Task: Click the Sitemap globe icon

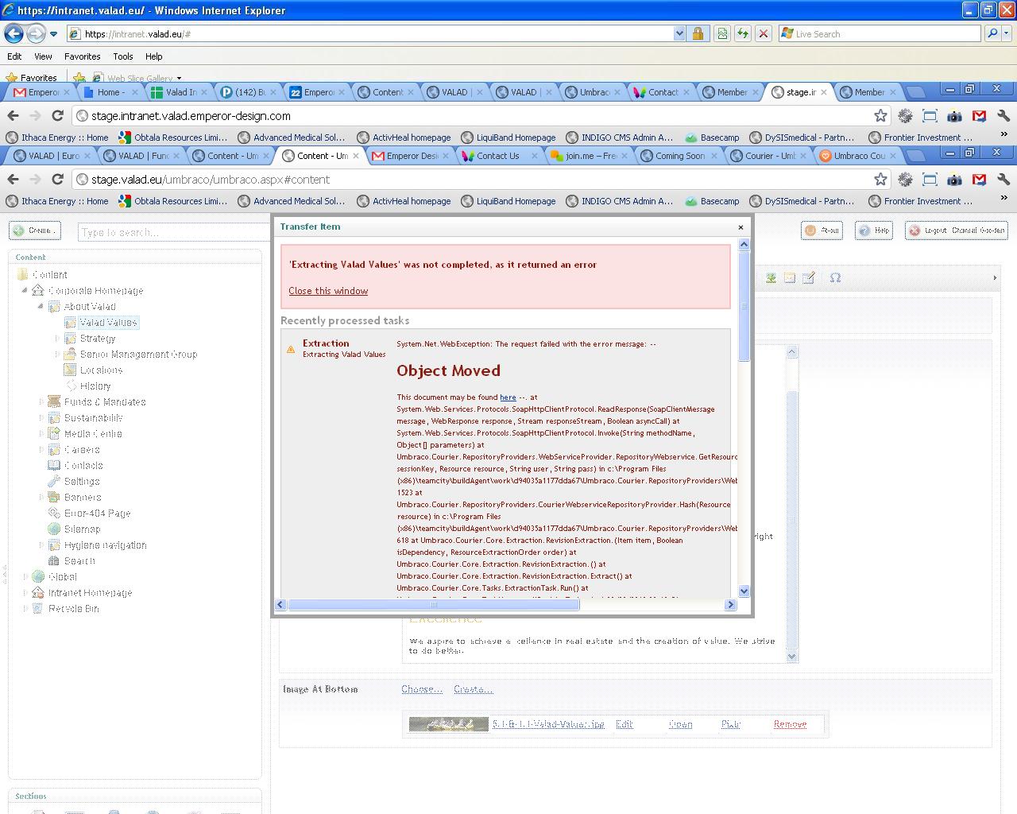Action: (54, 529)
